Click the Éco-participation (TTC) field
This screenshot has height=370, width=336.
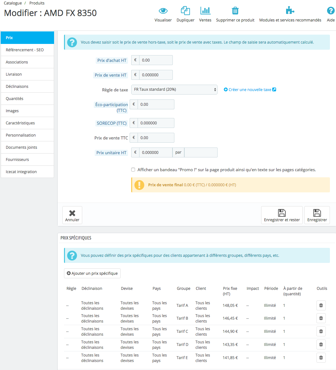pos(156,104)
